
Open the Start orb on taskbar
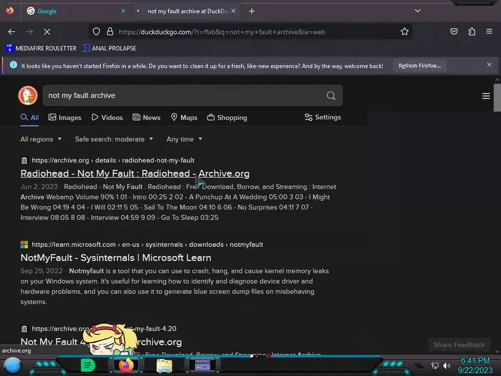point(13,366)
